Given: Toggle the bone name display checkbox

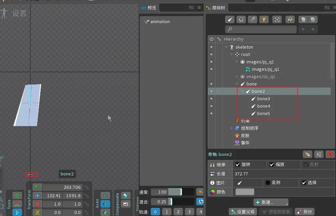Looking at the screenshot, I should click(268, 182).
